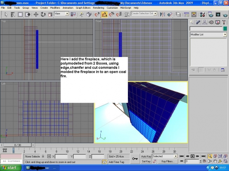Screen dimensions: 229x171
Task: Click the Mirror tool icon
Action: 163,14
